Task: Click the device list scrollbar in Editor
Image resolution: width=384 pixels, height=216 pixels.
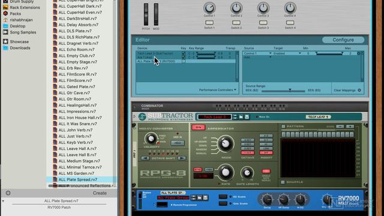Action: click(237, 67)
